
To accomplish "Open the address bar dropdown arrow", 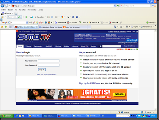I will pos(115,6).
